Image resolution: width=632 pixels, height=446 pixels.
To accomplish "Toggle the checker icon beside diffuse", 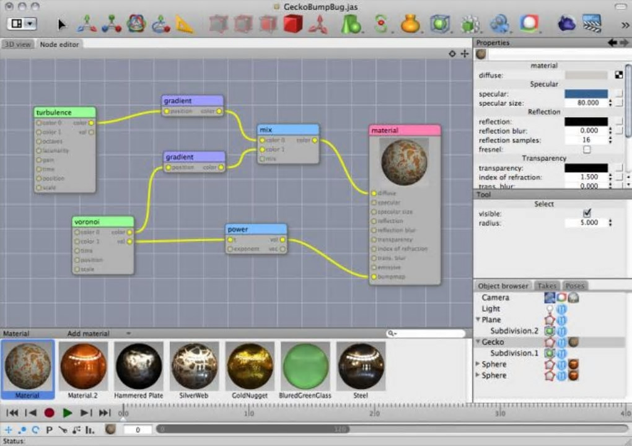I will (x=618, y=75).
